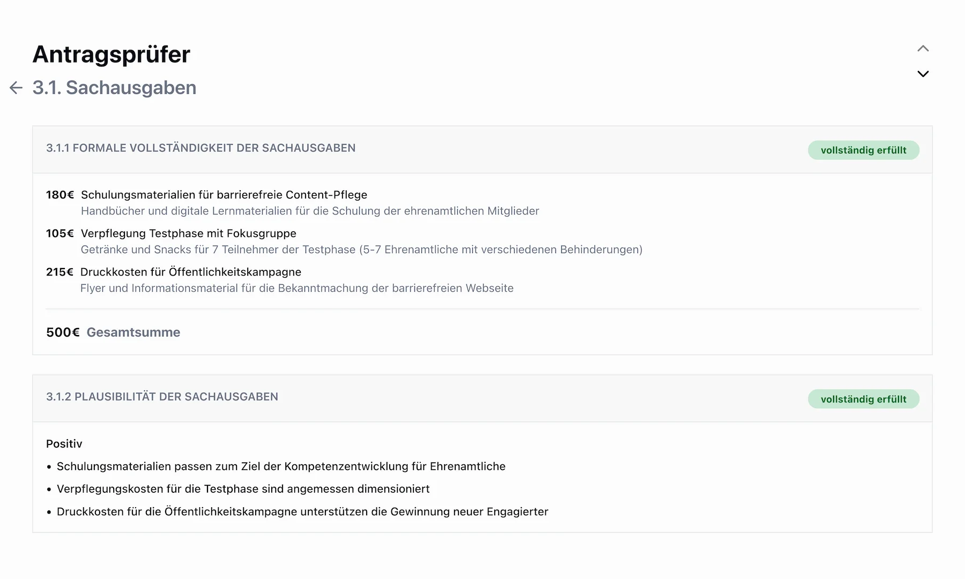The height and width of the screenshot is (579, 965).
Task: Click the vollständig erfüllt badge on 3.1.1
Action: click(863, 150)
